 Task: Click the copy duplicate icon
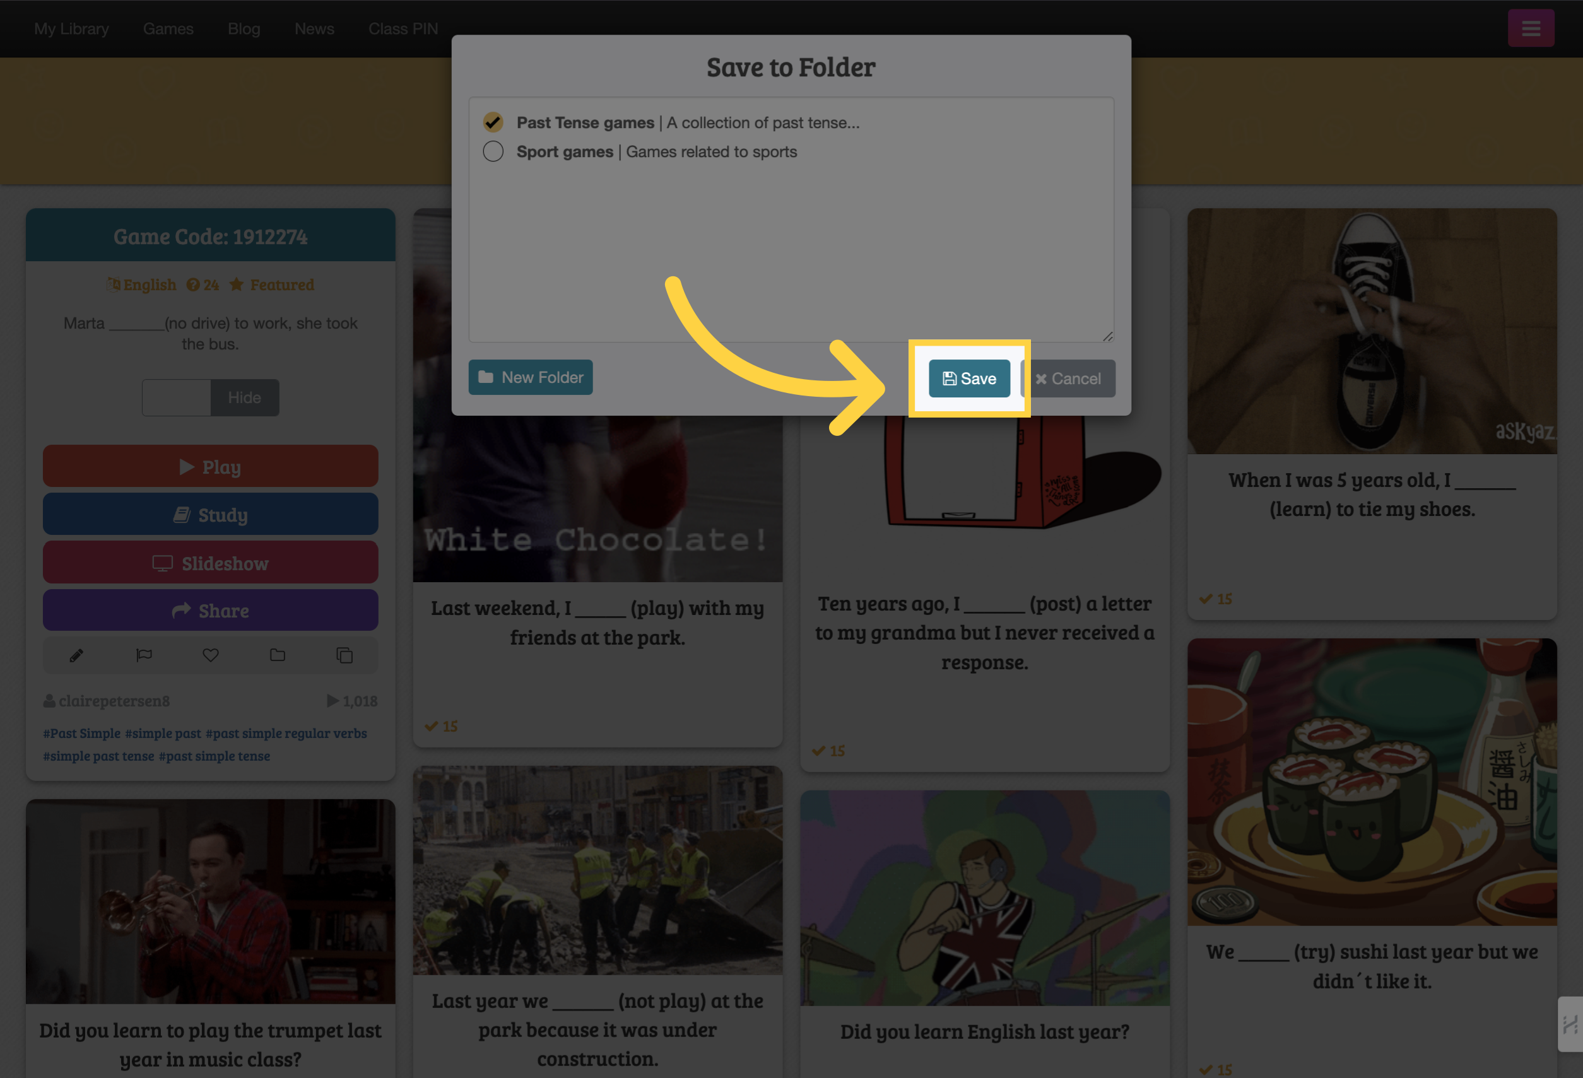344,655
